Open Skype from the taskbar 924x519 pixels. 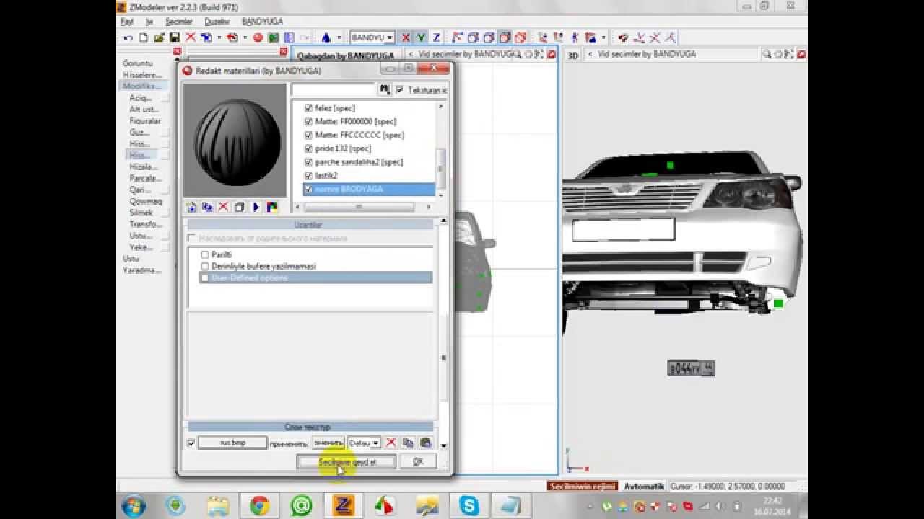469,506
